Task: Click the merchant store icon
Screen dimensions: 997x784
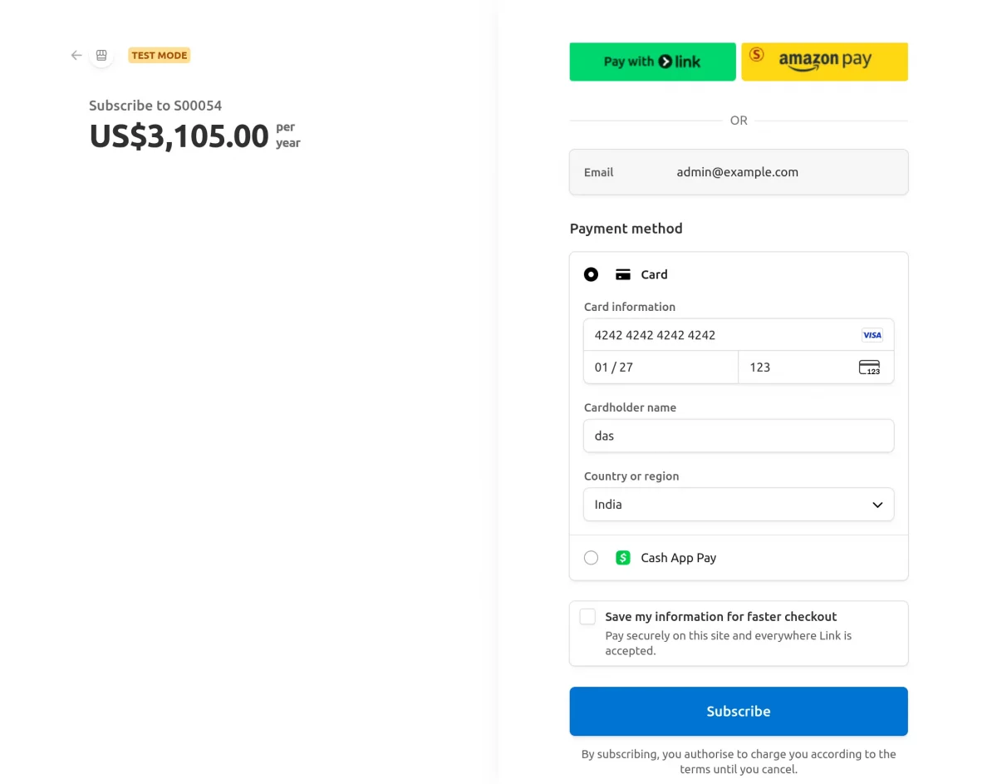Action: [x=101, y=56]
